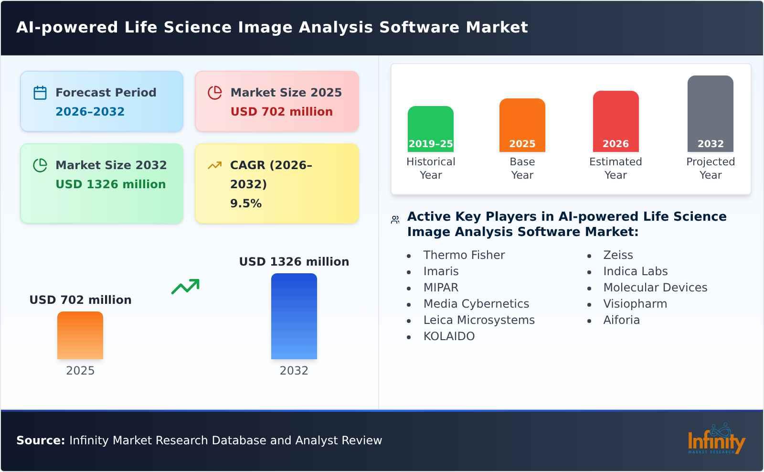The height and width of the screenshot is (472, 764).
Task: Select Thermo Fisher in the key players list
Action: click(x=464, y=255)
